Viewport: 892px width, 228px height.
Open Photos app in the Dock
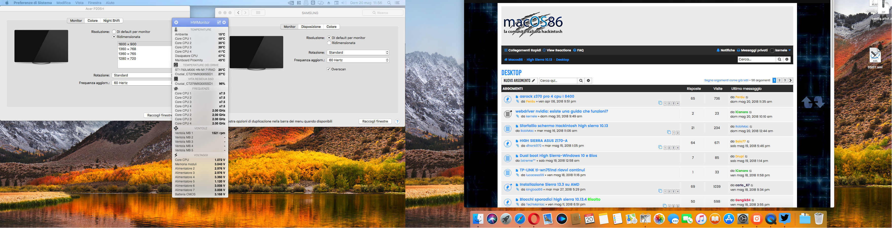point(659,219)
